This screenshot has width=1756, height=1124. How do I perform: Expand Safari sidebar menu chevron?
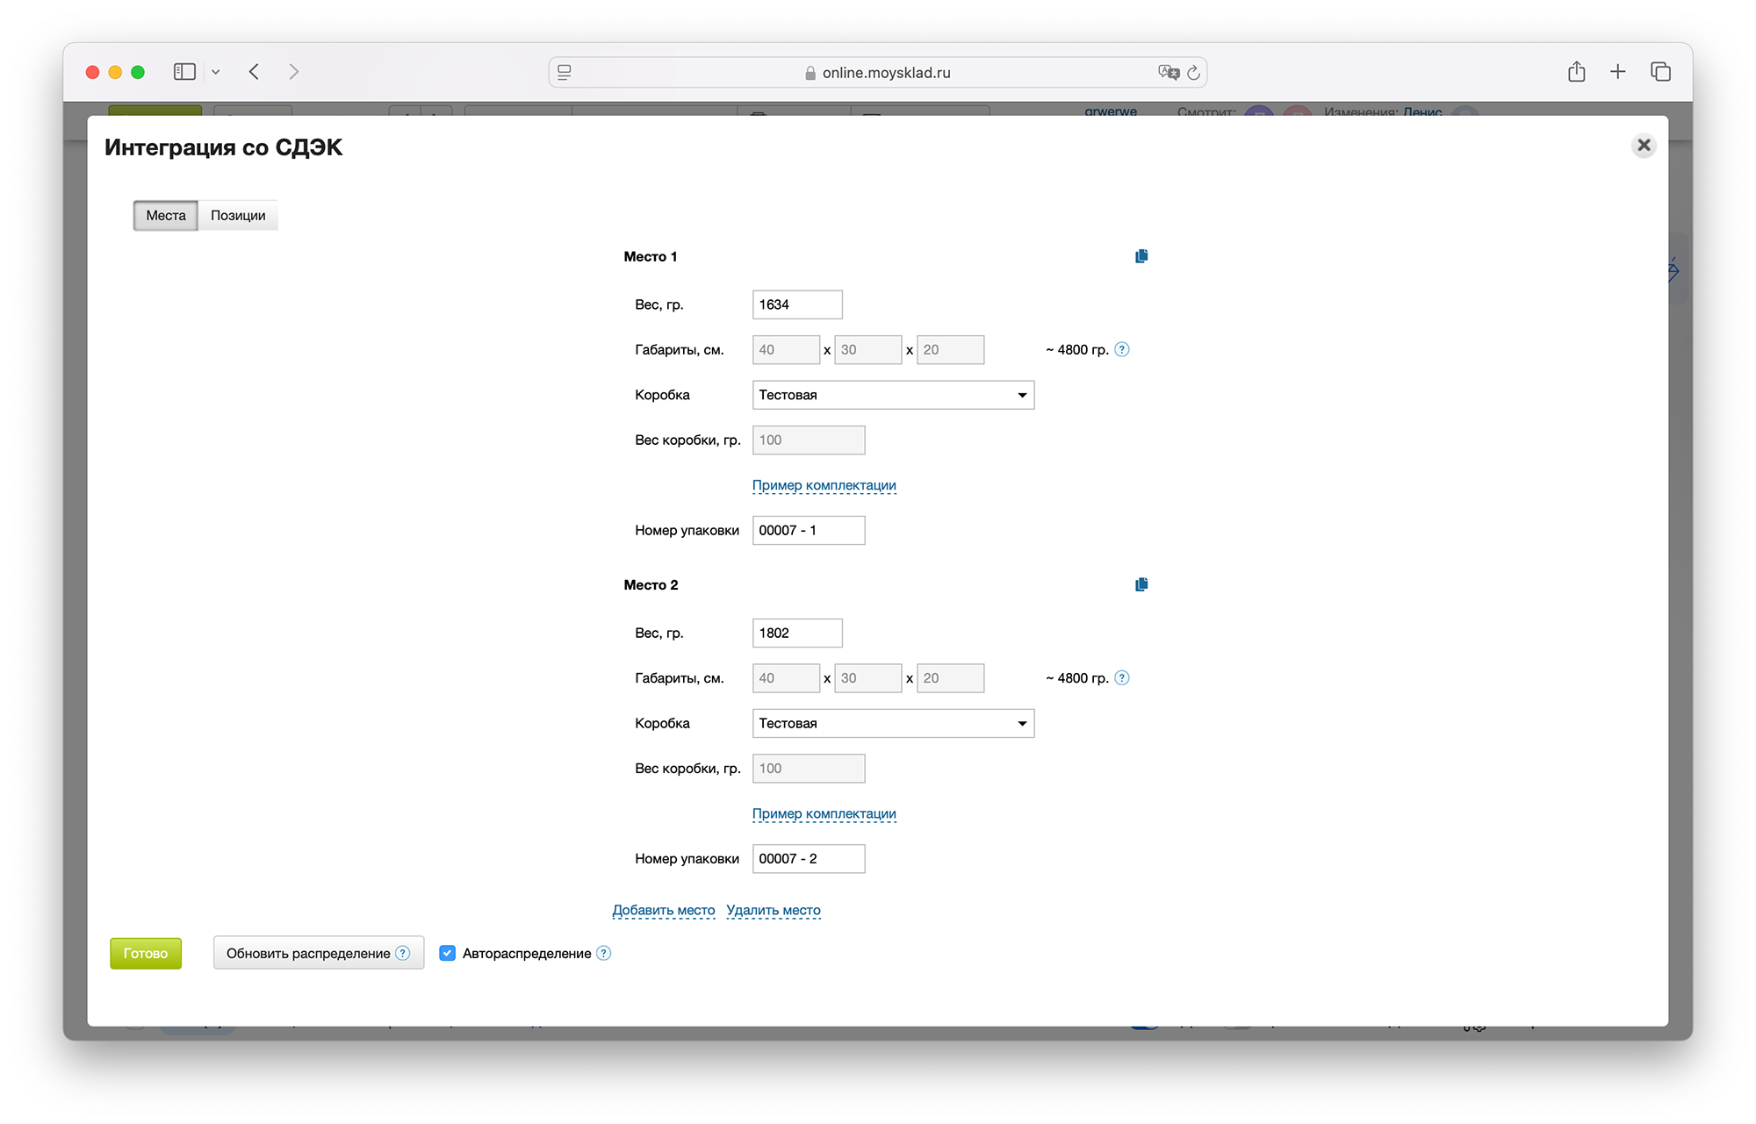point(215,72)
